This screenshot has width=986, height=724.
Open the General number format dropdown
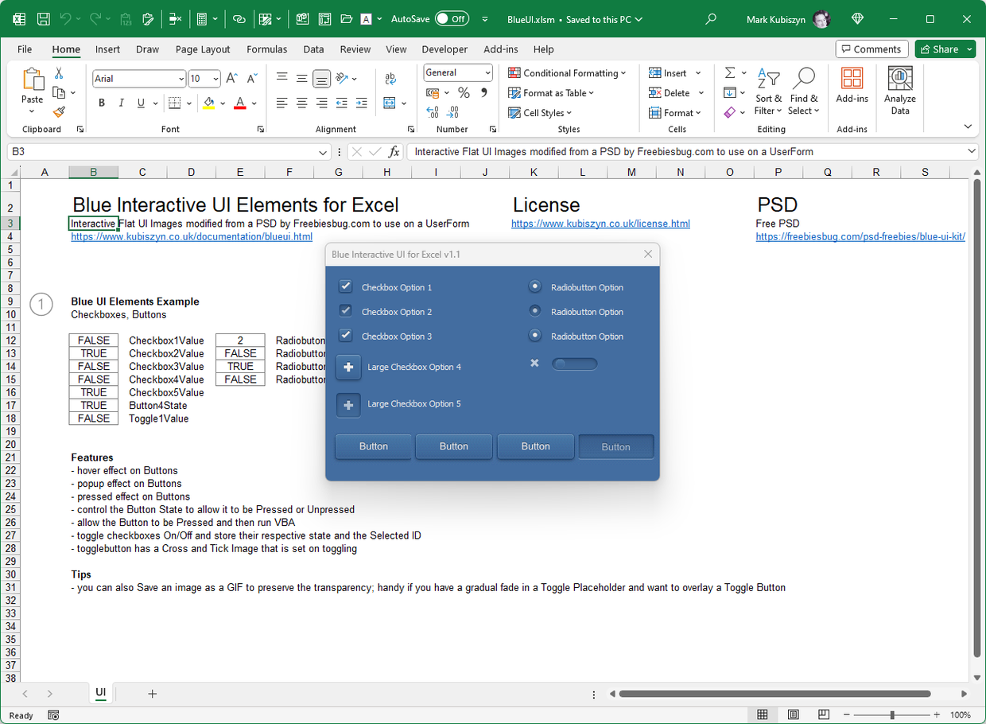487,72
